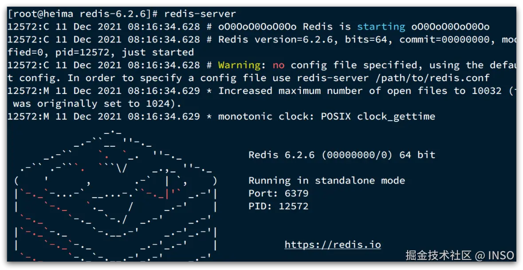Screen dimensions: 523x270
Task: Click the 'Redis 6.2.6 (00000000/0) 64 bit' line
Action: click(342, 155)
